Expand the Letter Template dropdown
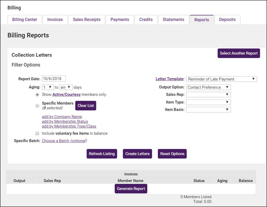This screenshot has height=207, width=267. coord(222,79)
